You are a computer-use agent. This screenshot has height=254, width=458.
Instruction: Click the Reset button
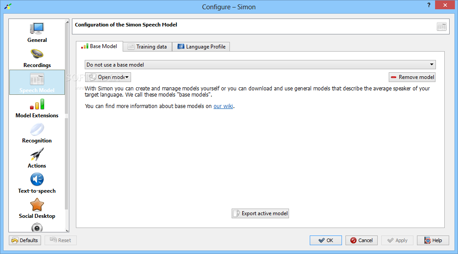click(60, 240)
